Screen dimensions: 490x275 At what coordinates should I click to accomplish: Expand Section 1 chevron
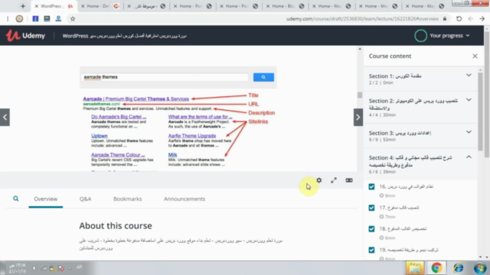click(x=469, y=75)
